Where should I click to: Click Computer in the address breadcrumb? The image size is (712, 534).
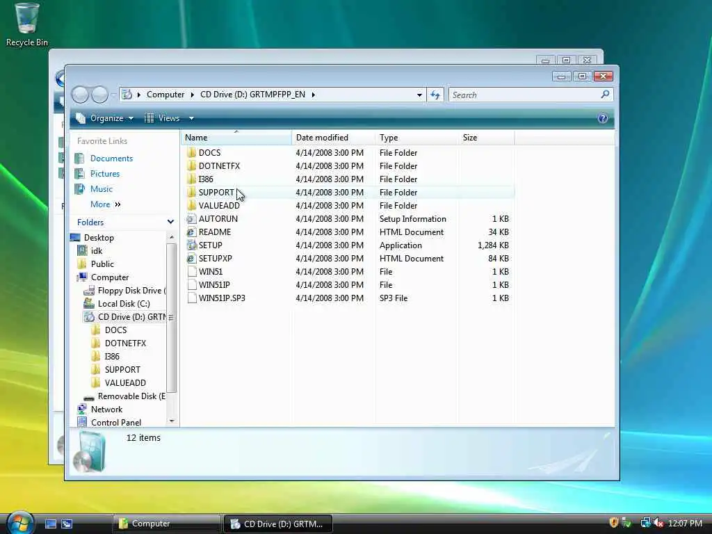tap(165, 95)
